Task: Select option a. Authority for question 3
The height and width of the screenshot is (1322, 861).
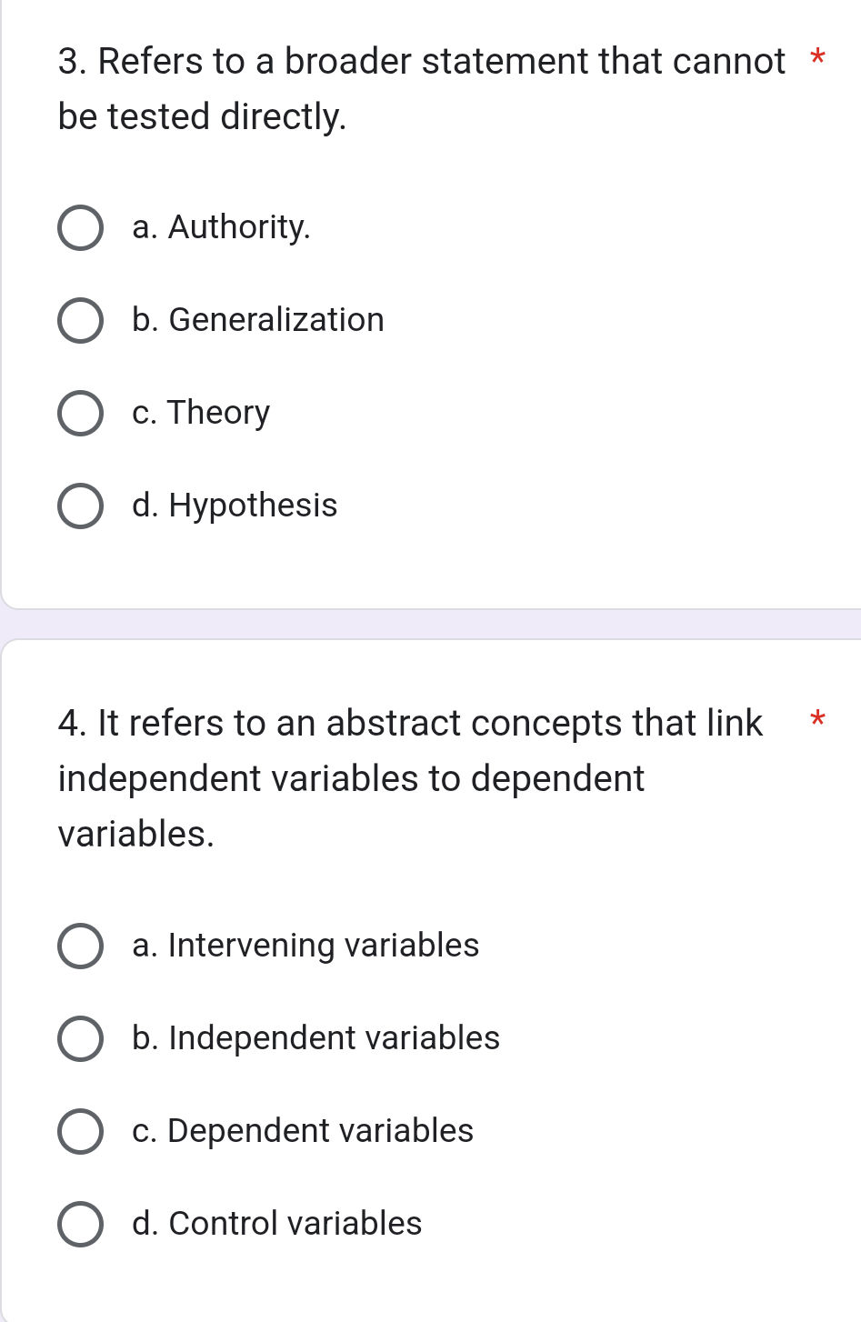Action: (x=81, y=228)
